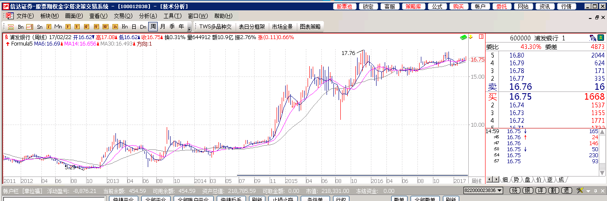
Task: Click the red arrow before Formula5
Action: [8, 44]
